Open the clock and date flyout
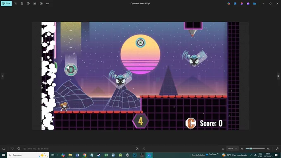The width and height of the screenshot is (281, 158). pos(268,155)
